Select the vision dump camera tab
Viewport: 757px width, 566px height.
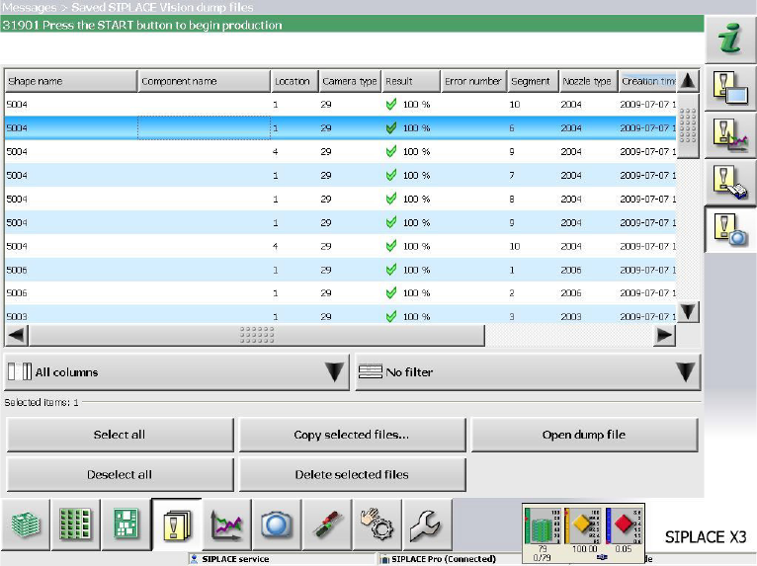730,229
